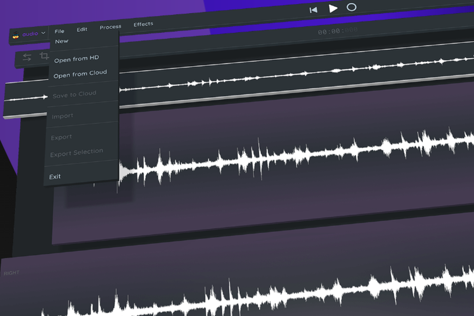This screenshot has height=316, width=474.
Task: Select Exit from the File menu
Action: pos(55,177)
